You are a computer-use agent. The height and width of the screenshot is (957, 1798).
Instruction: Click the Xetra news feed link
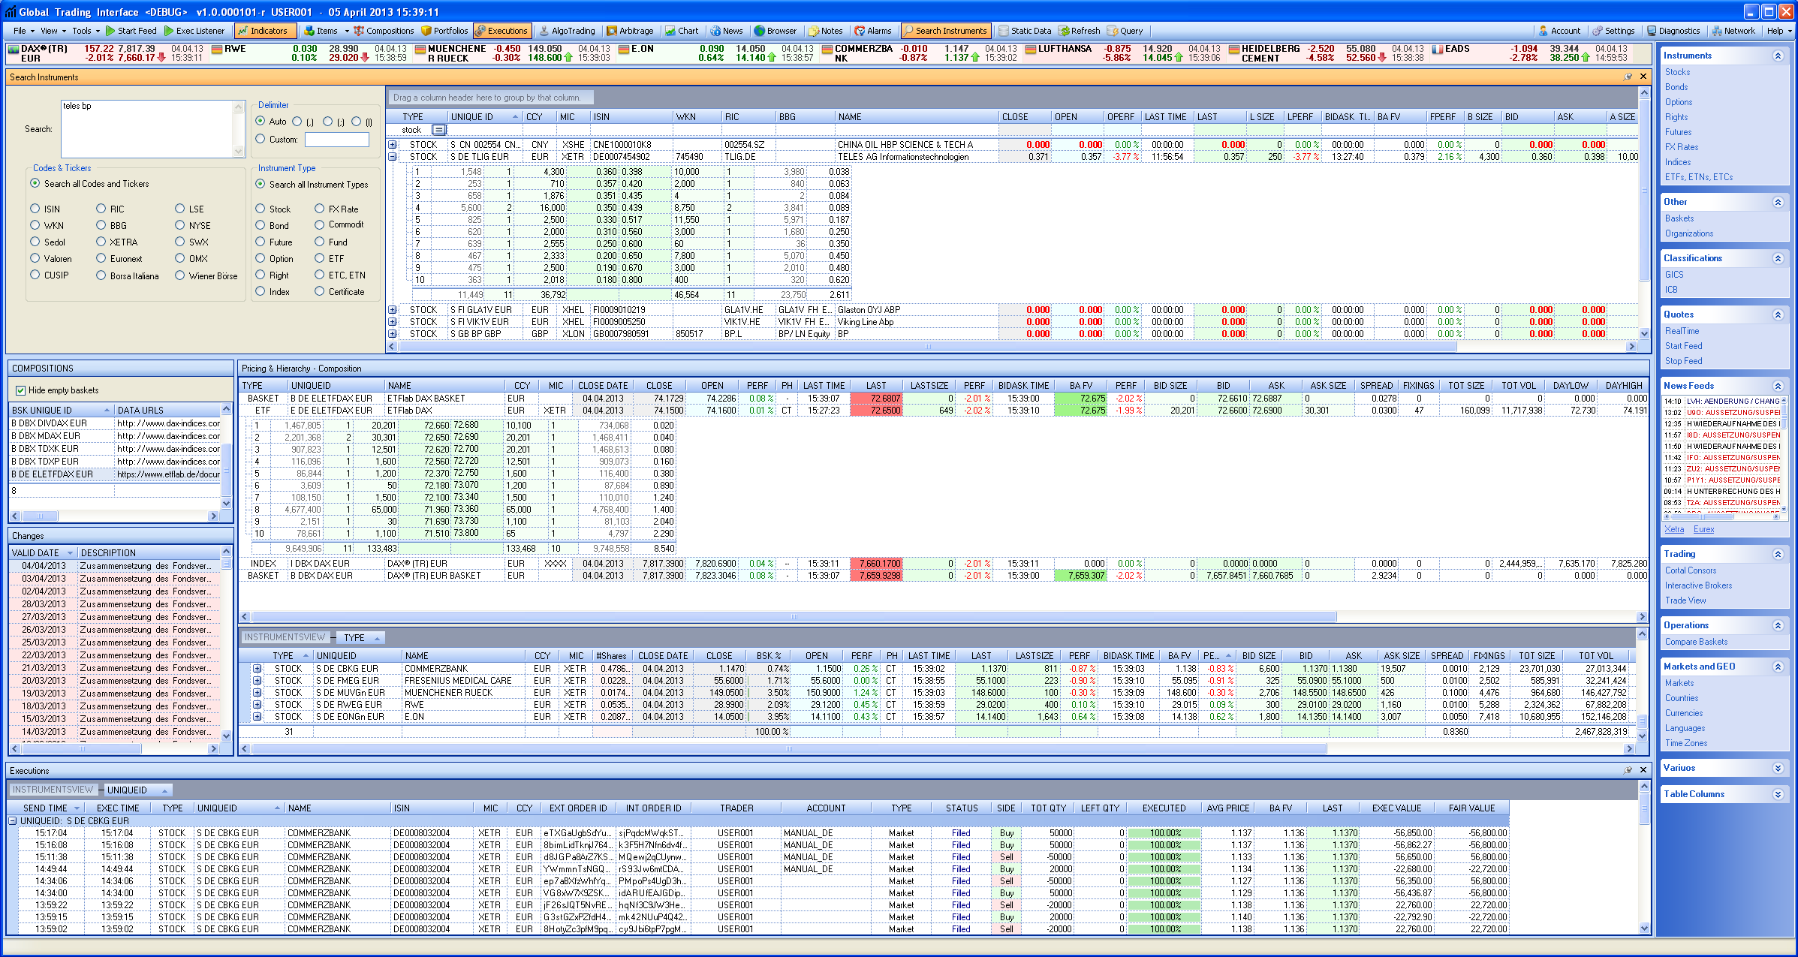[1674, 529]
